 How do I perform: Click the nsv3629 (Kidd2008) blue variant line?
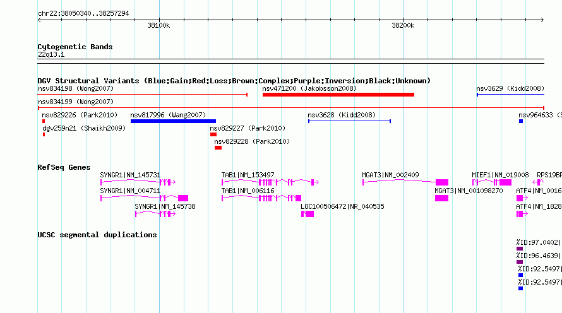click(510, 95)
